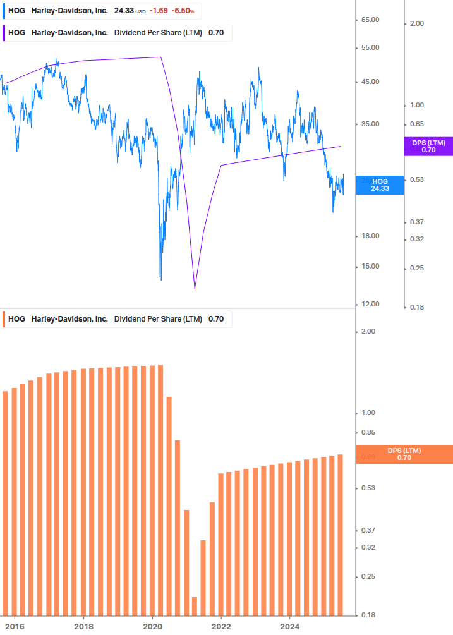Click the 2018 label on the time axis
453x635 pixels.
click(84, 627)
